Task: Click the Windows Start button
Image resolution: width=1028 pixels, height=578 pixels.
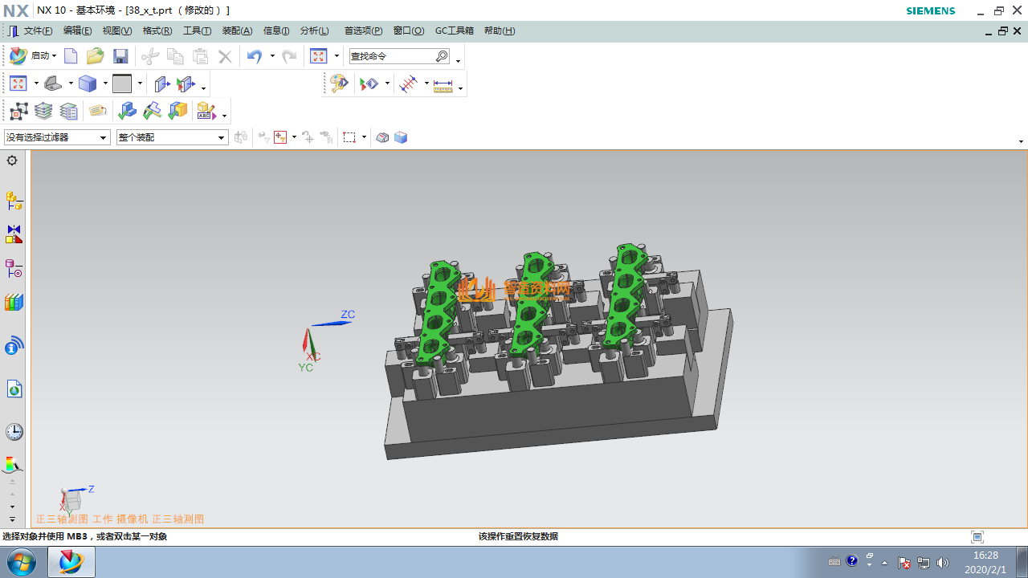Action: 19,562
